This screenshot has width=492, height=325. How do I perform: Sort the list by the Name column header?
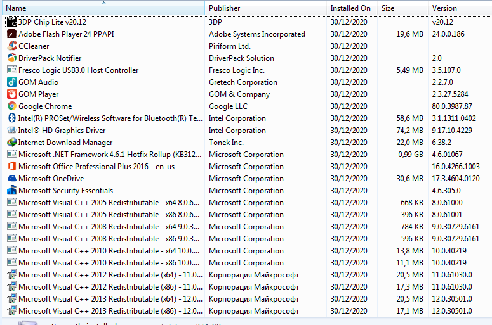click(x=103, y=8)
